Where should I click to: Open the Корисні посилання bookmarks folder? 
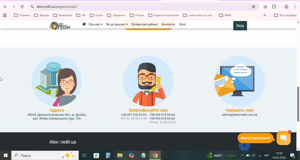[x=164, y=15]
